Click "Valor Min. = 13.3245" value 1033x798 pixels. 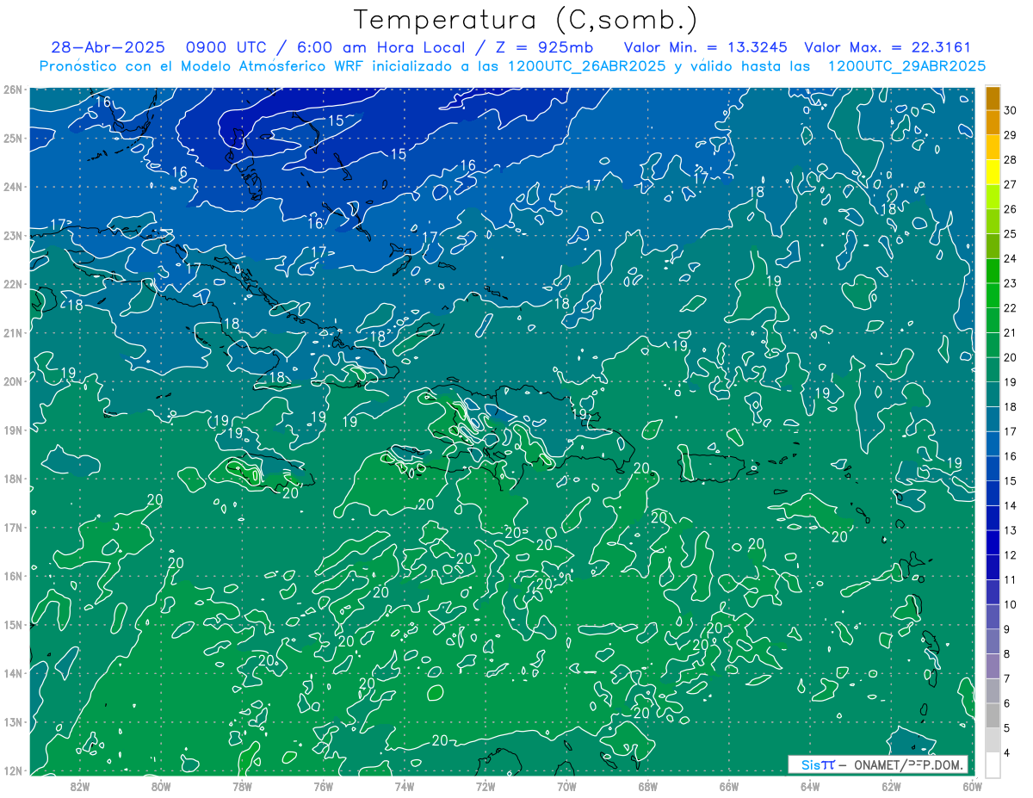[706, 48]
